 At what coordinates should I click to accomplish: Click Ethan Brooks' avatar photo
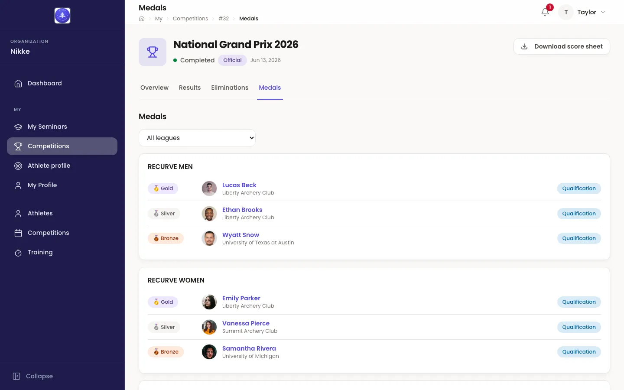point(209,214)
